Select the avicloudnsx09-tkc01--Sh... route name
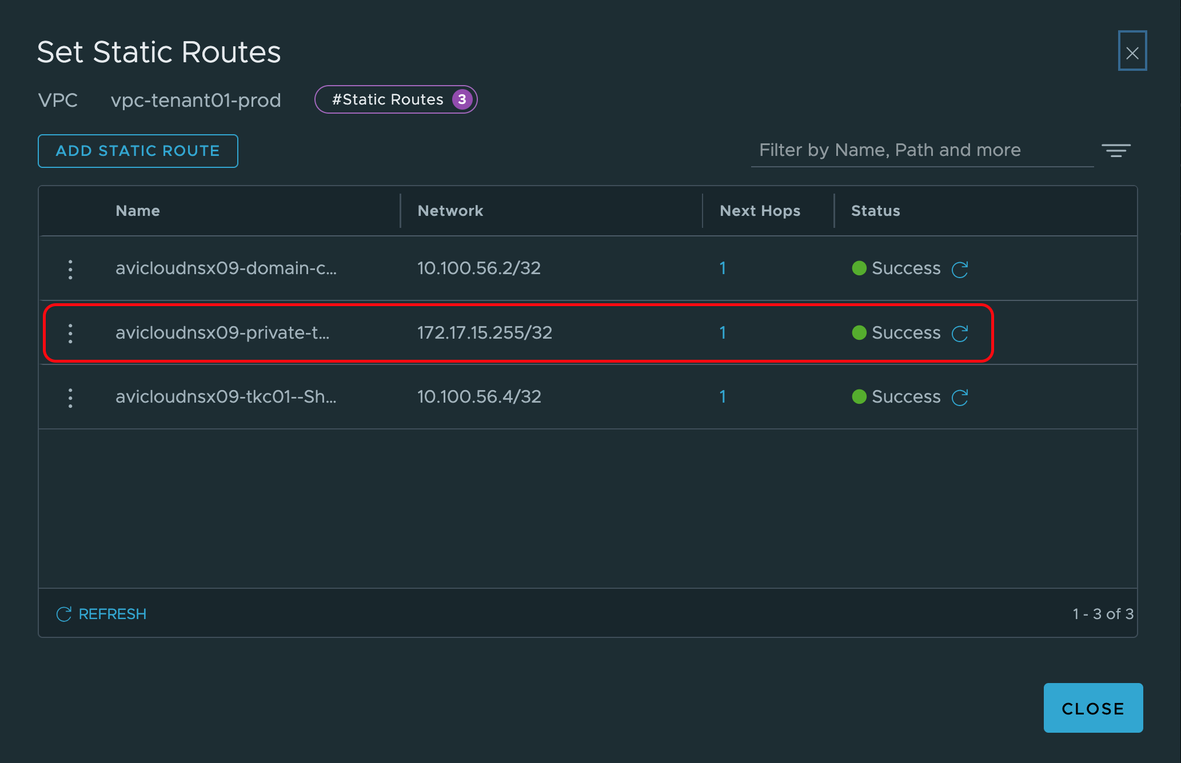Screen dimensions: 1181x763 (226, 397)
